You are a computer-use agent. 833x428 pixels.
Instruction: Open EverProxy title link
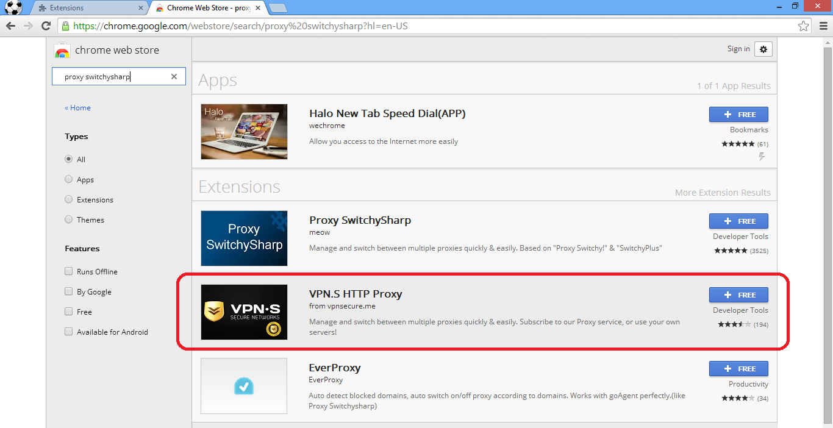click(335, 368)
